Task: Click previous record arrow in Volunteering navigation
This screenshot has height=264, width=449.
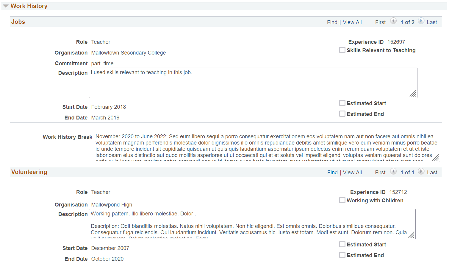Action: [x=393, y=171]
